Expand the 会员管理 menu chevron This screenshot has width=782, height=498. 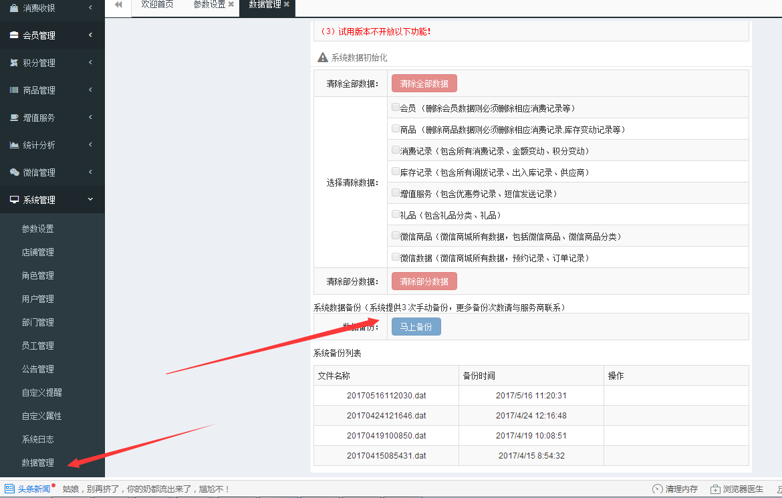(x=90, y=35)
